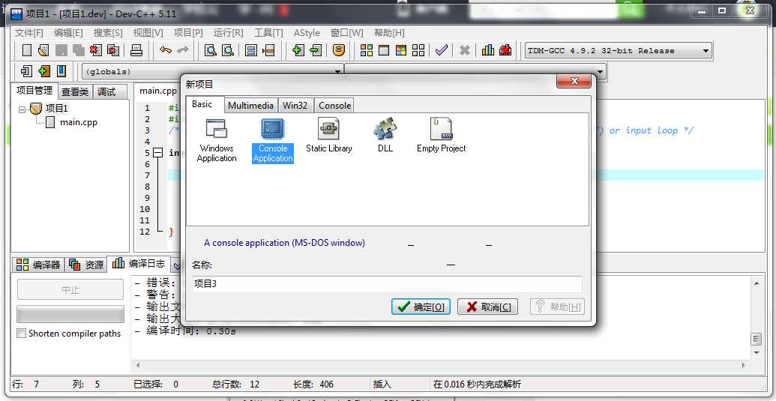Image resolution: width=776 pixels, height=401 pixels.
Task: Open the 搜索[S] menu
Action: click(108, 33)
